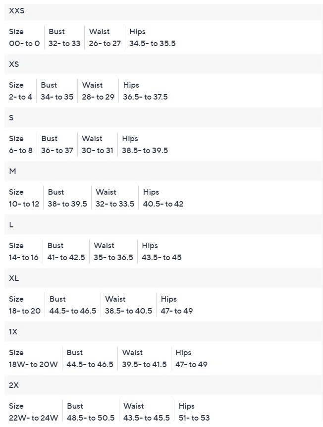
Task: Select the bust value 38- to 39.5
Action: [67, 204]
